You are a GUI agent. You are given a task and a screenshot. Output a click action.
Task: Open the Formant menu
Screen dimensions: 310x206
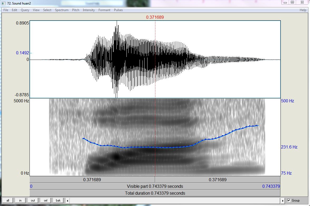pos(104,10)
